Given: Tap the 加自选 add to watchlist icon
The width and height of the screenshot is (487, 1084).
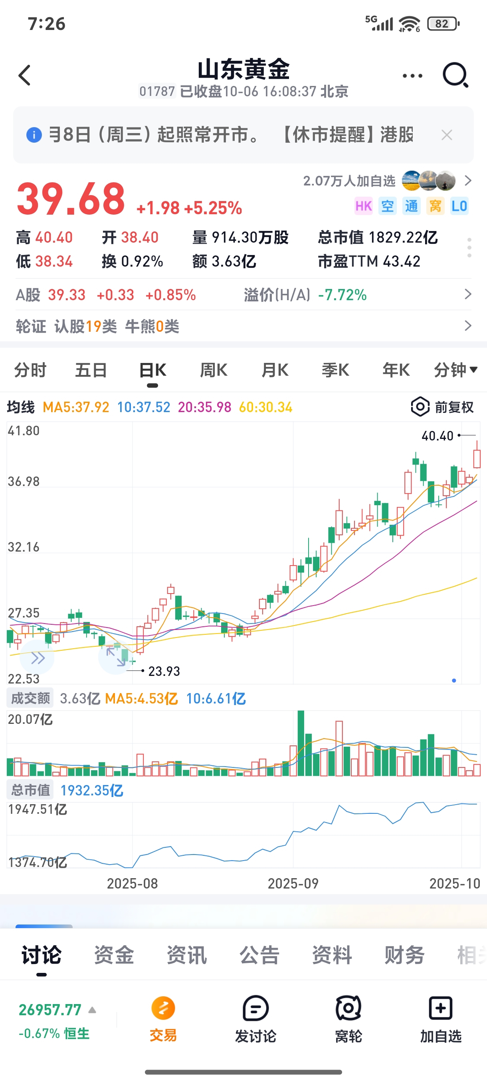Looking at the screenshot, I should 441,1009.
